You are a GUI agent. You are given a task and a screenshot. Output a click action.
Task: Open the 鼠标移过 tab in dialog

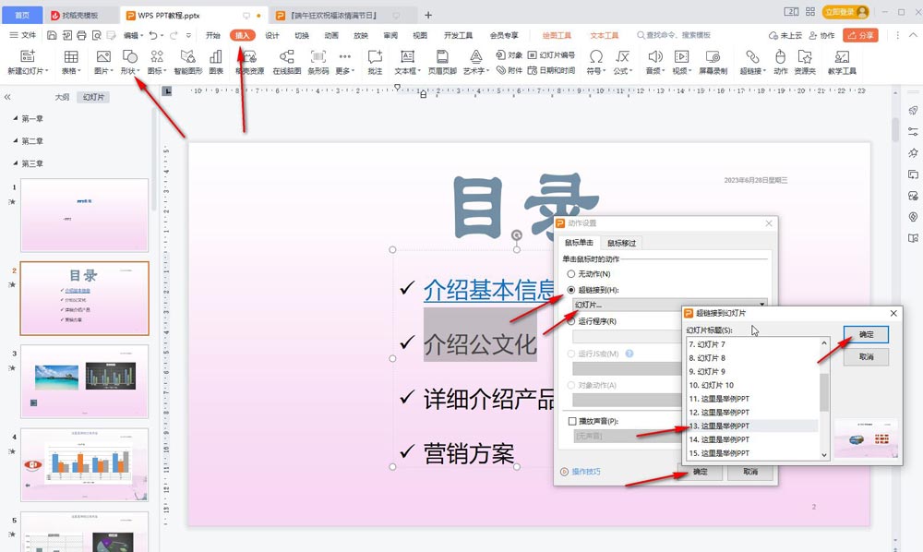[x=621, y=243]
